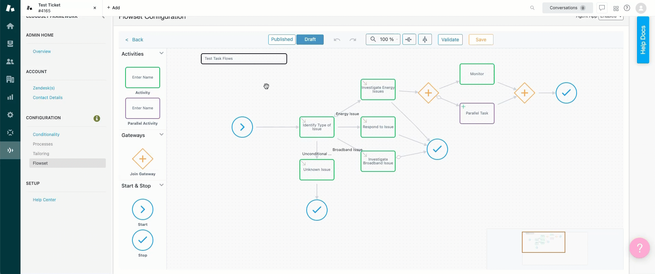Image resolution: width=655 pixels, height=274 pixels.
Task: Select the Activity Enter Name palette box
Action: tap(143, 78)
